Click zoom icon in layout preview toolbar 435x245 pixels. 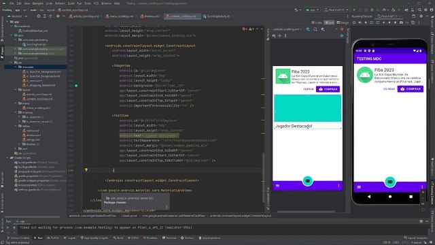(274, 35)
